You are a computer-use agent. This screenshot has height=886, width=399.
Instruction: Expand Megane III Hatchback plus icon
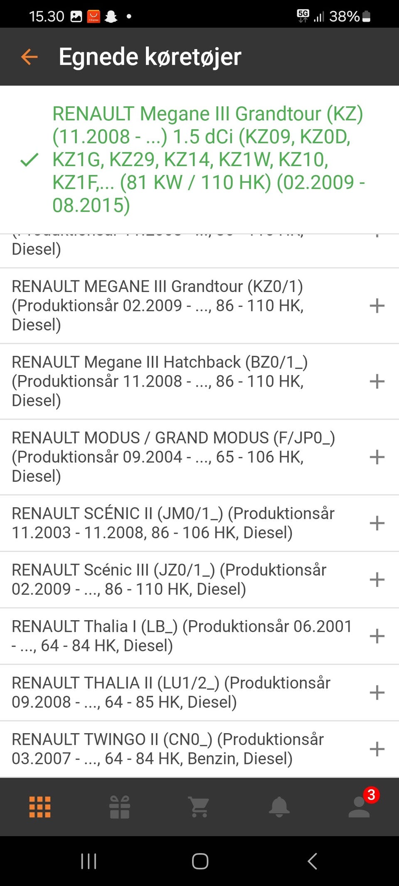pos(377,381)
